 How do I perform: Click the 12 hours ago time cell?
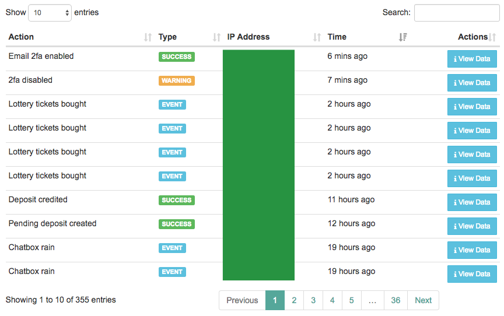[x=352, y=223]
